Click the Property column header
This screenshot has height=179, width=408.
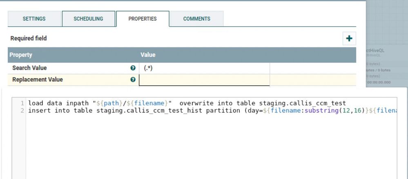(21, 55)
